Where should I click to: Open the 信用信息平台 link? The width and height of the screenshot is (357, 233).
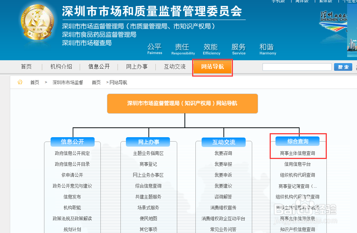[298, 164]
